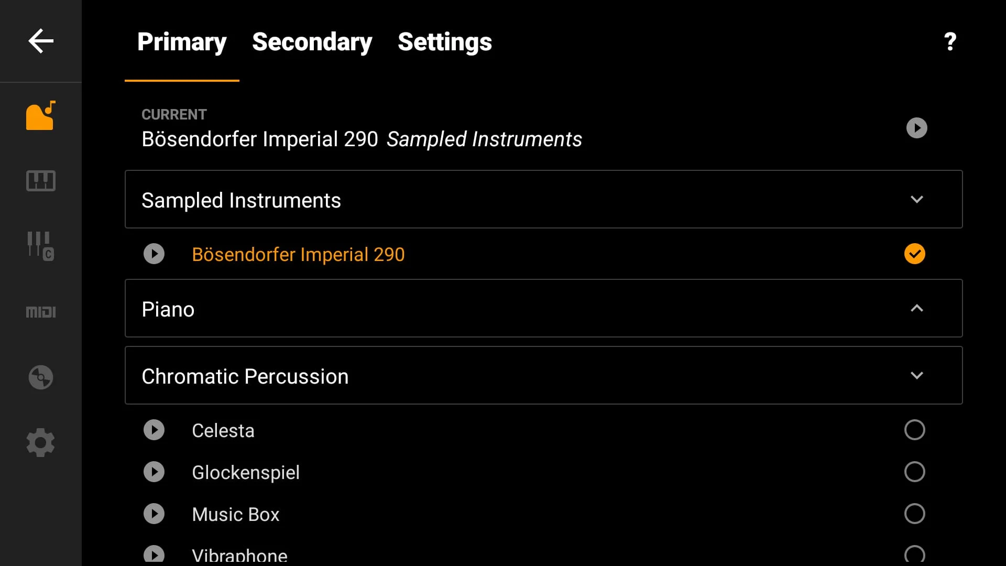Open the Settings tab
The height and width of the screenshot is (566, 1006).
[x=444, y=42]
